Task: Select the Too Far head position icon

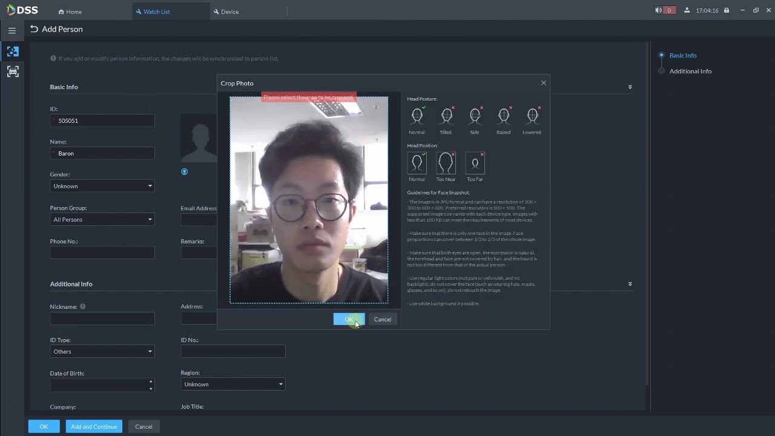Action: click(475, 163)
